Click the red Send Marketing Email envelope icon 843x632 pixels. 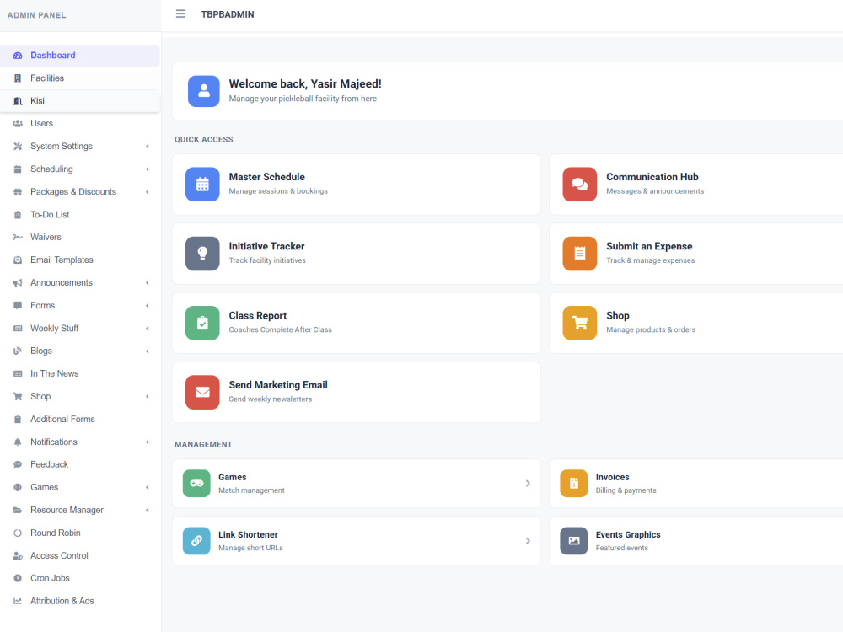pyautogui.click(x=202, y=393)
